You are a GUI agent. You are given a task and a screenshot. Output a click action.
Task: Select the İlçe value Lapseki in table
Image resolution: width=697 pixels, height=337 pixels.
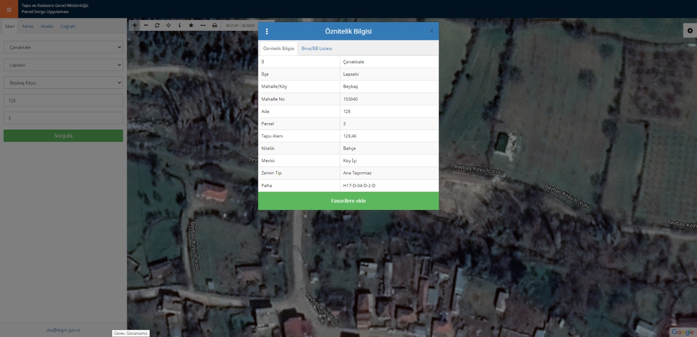pyautogui.click(x=351, y=74)
